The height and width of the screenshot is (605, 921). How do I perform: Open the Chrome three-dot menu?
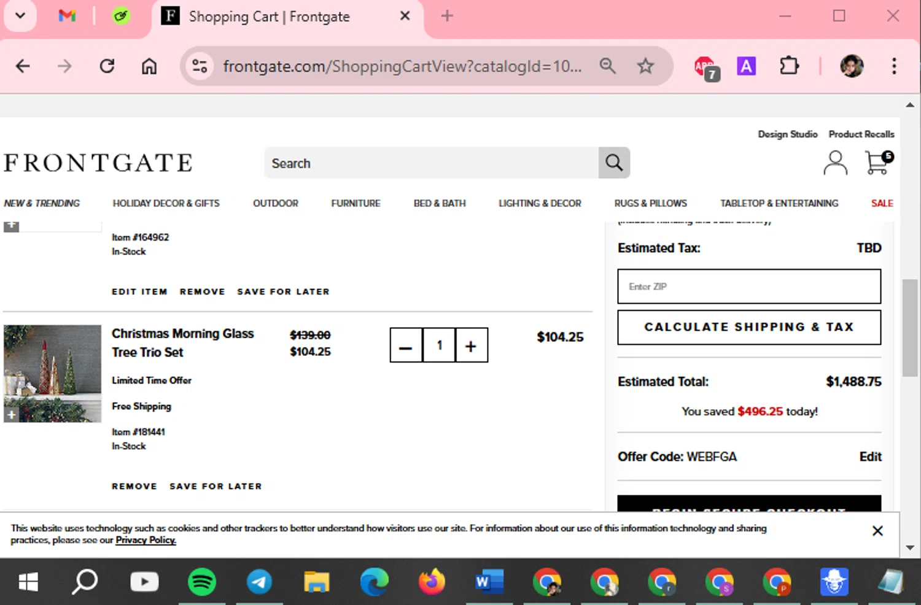pyautogui.click(x=894, y=66)
